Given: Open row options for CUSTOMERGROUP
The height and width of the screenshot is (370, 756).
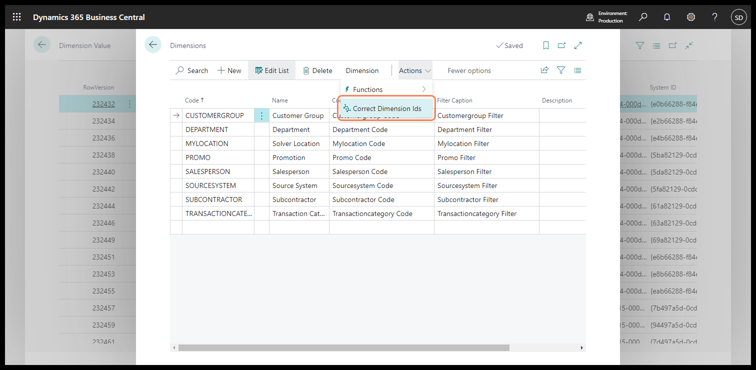Looking at the screenshot, I should [x=261, y=115].
